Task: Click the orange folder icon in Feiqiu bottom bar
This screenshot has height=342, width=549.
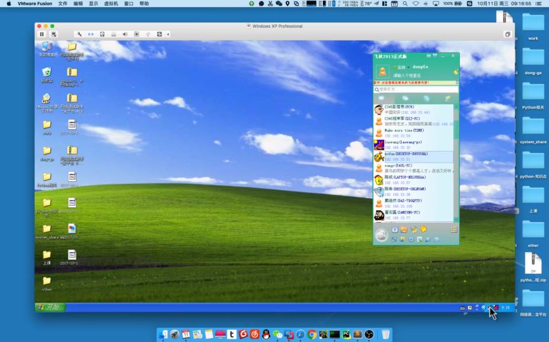Action: click(x=404, y=230)
